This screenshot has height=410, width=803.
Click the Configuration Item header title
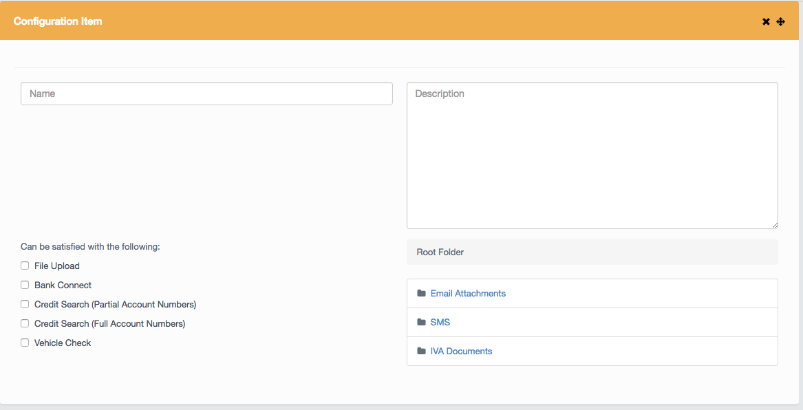pyautogui.click(x=58, y=21)
